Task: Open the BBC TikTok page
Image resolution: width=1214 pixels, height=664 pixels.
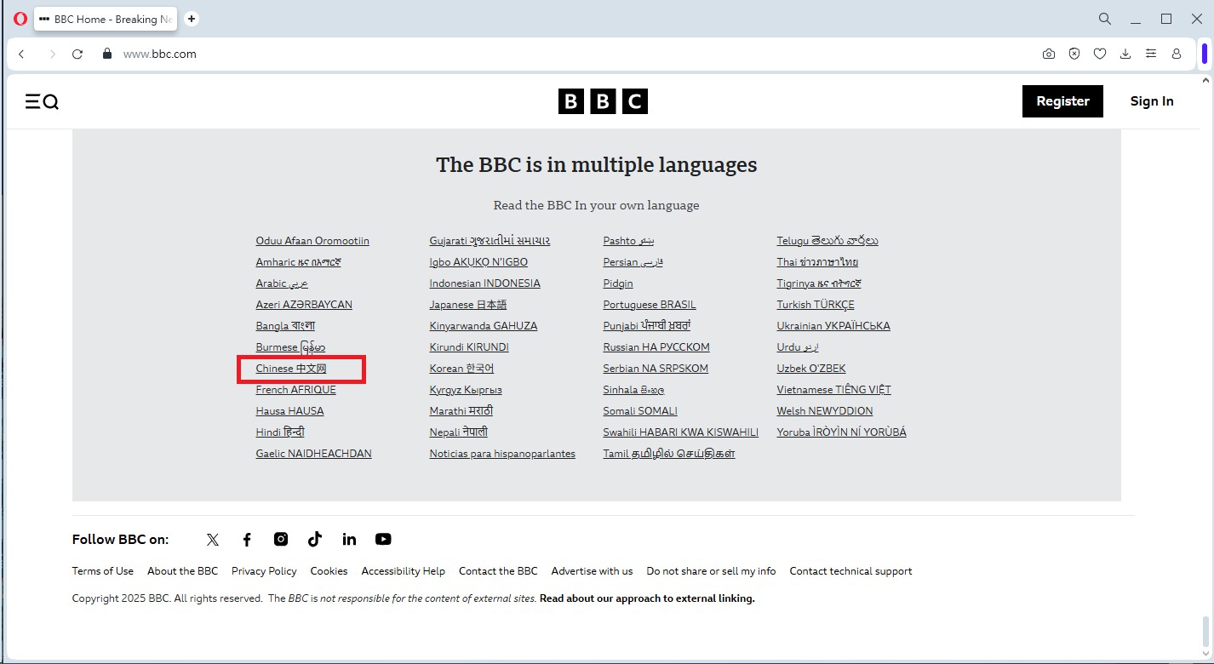Action: [315, 539]
